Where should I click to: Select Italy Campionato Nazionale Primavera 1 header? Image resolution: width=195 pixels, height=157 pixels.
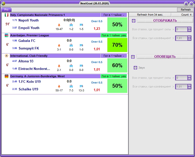point(55,15)
